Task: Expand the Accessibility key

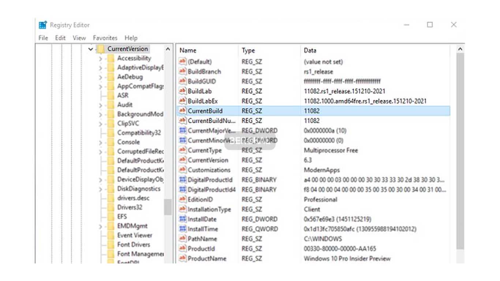Action: (x=100, y=58)
